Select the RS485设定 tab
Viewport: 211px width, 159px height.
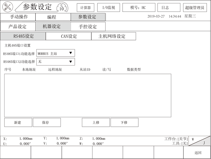(23, 36)
